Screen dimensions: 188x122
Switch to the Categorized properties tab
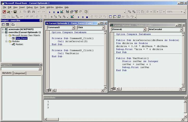point(19,73)
